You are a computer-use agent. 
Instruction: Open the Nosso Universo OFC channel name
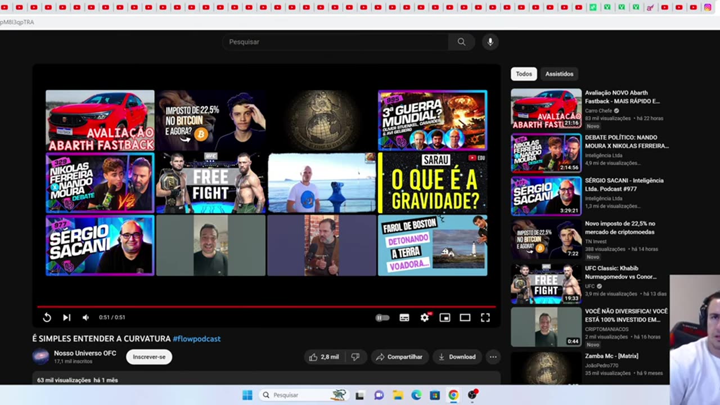(85, 353)
